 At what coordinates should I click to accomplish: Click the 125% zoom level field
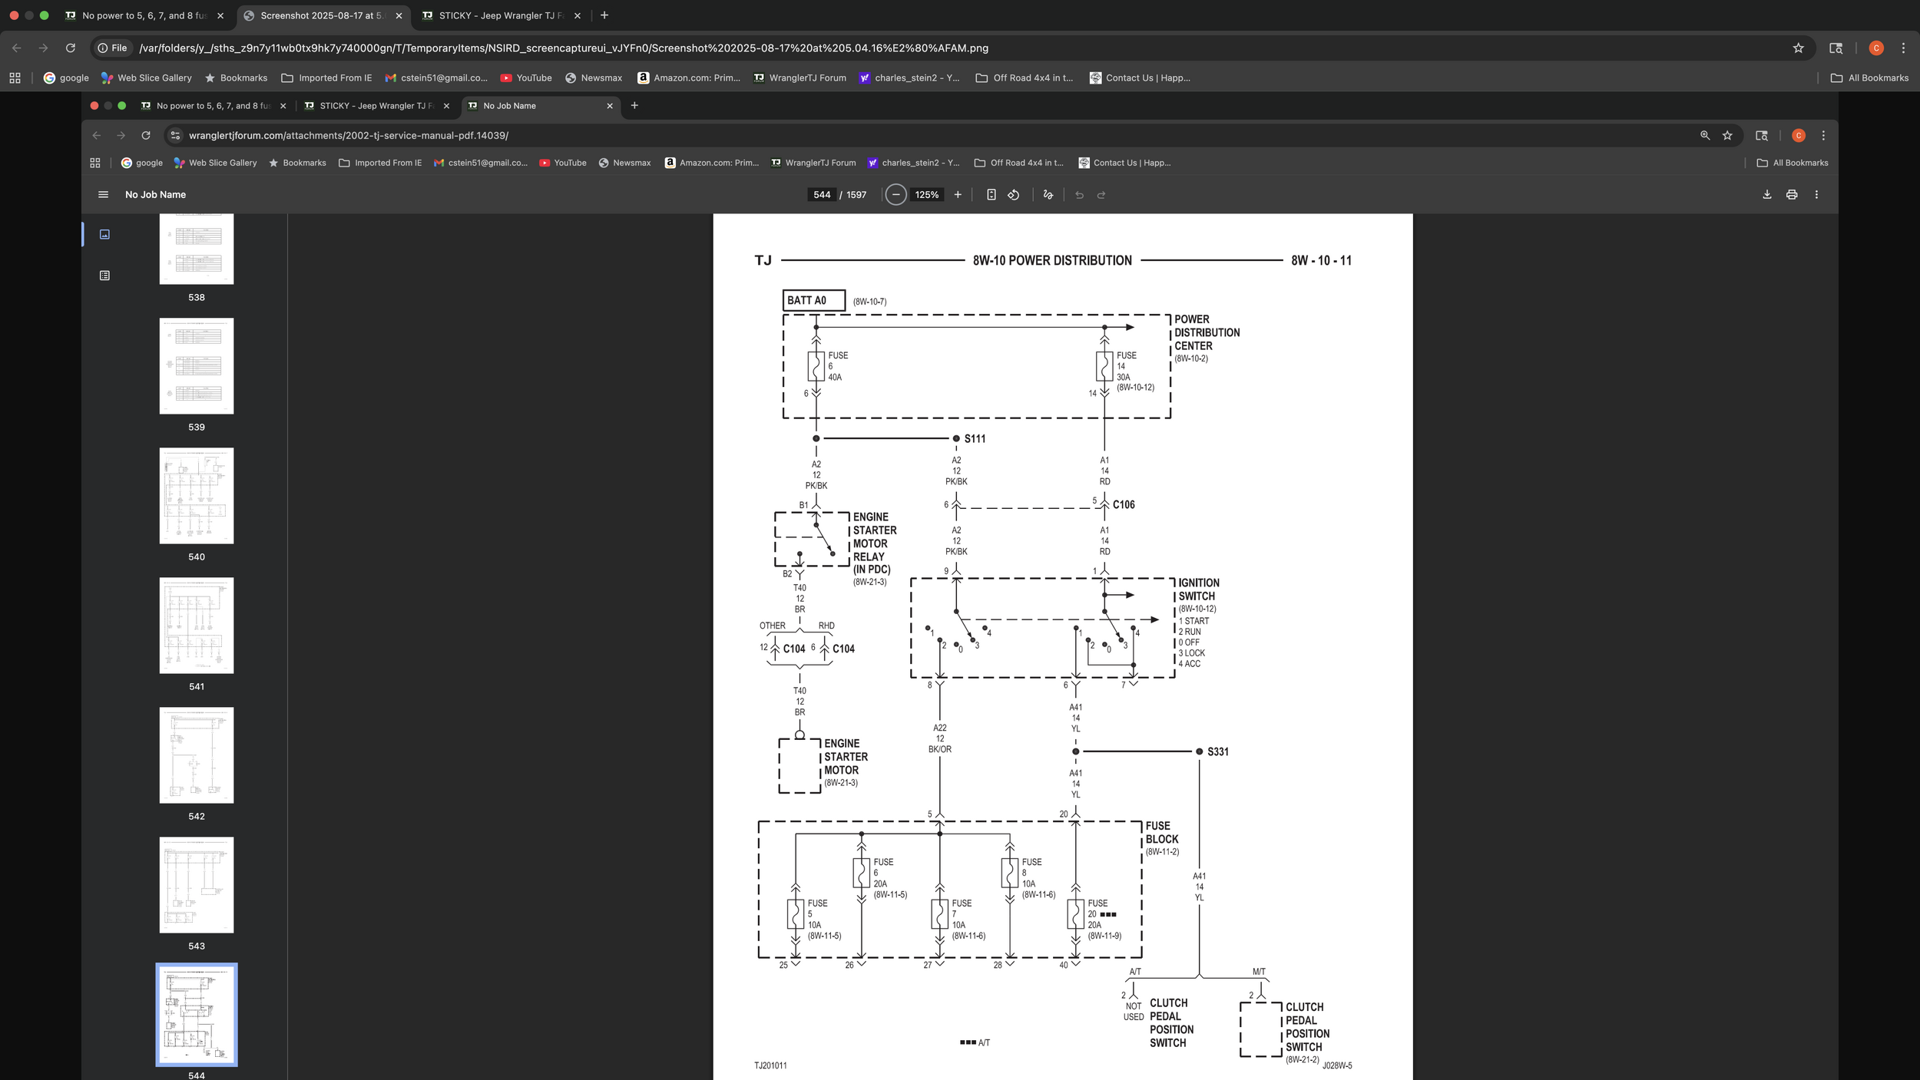926,195
